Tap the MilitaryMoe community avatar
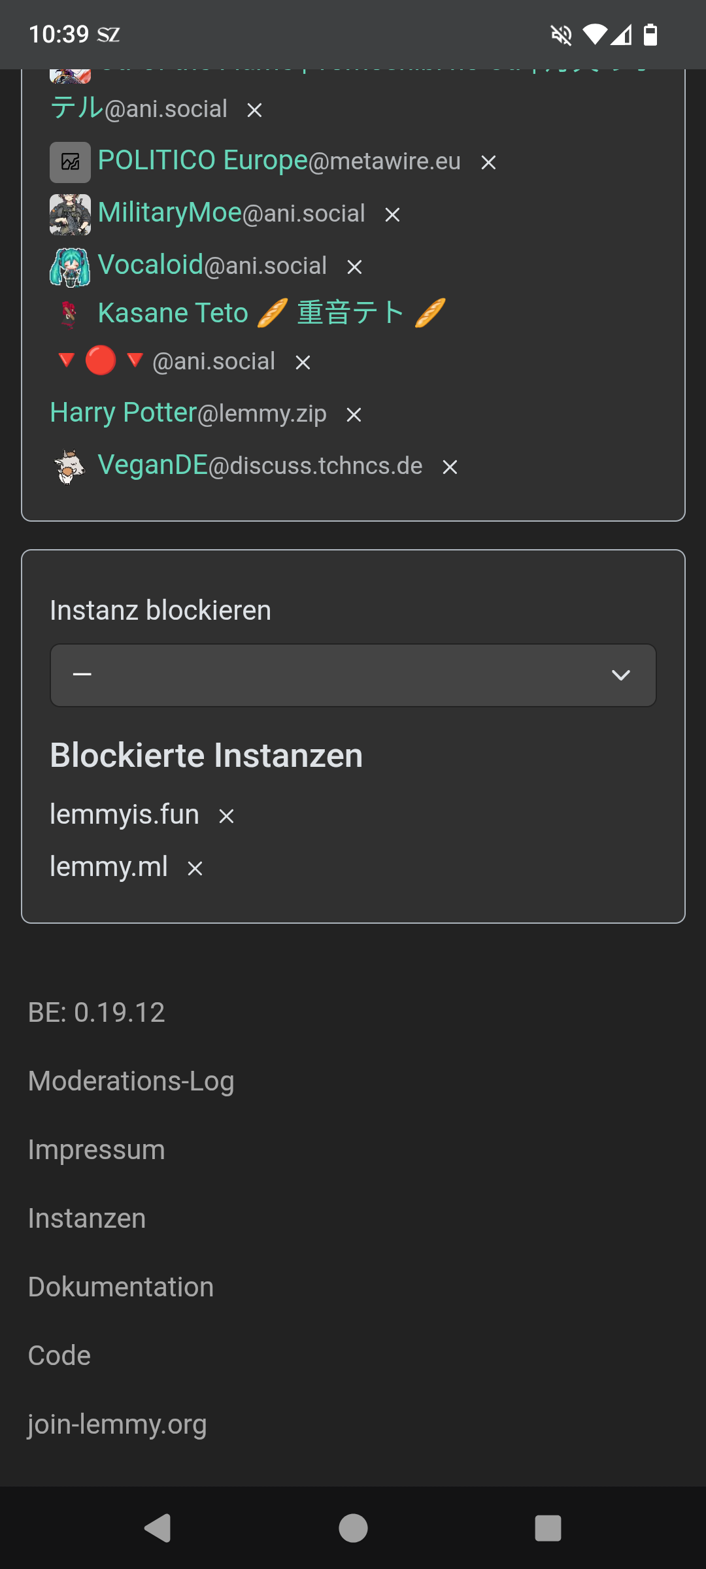The image size is (706, 1569). 70,214
